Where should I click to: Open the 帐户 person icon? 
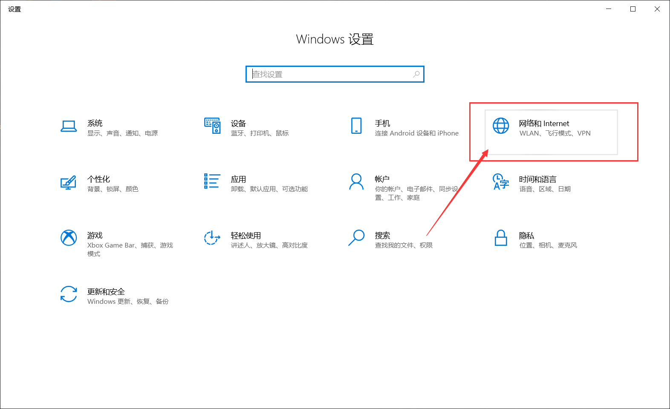(x=356, y=181)
